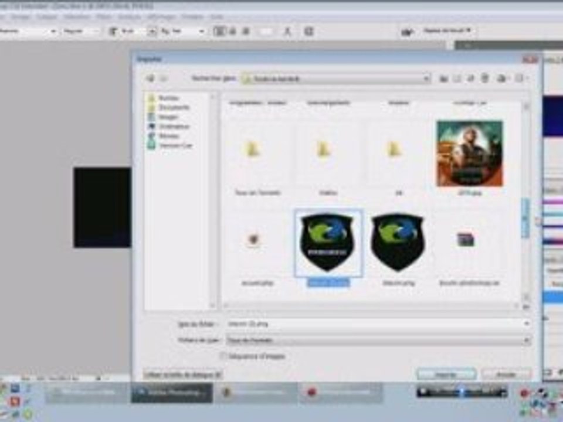Select the accueil.php file icon
563x422 pixels.
tap(253, 239)
